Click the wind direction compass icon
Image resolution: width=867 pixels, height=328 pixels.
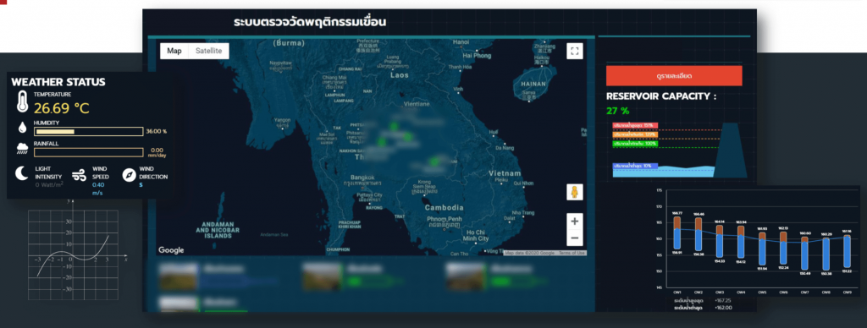click(129, 175)
